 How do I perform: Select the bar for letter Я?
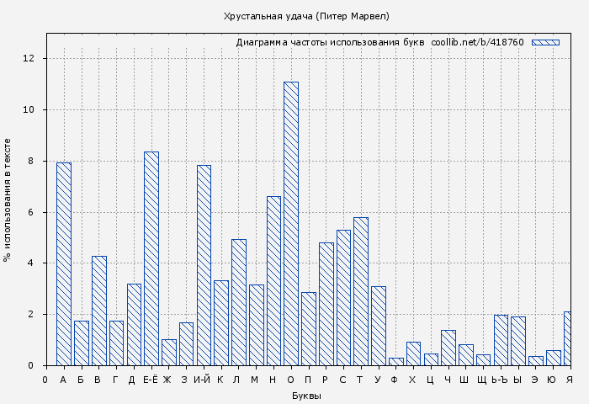tap(568, 338)
